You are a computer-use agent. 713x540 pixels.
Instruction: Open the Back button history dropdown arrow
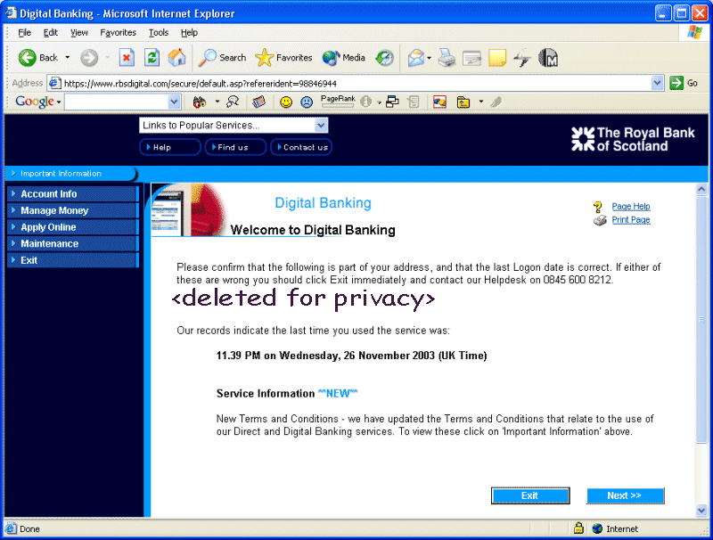(x=68, y=58)
